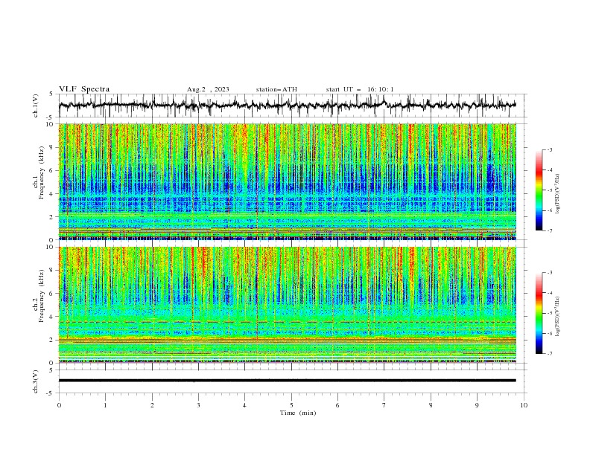This screenshot has width=590, height=455.
Task: Click the '-7' label on ch.2 colorbar
Action: (x=549, y=354)
